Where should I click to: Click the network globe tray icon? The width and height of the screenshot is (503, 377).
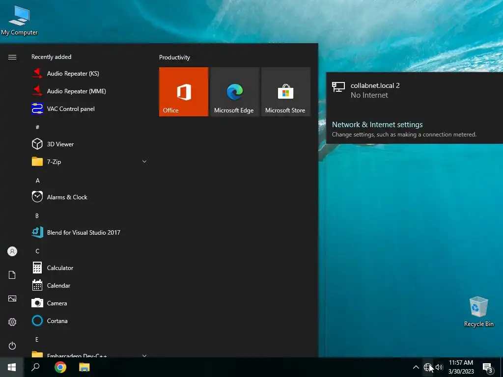click(428, 367)
